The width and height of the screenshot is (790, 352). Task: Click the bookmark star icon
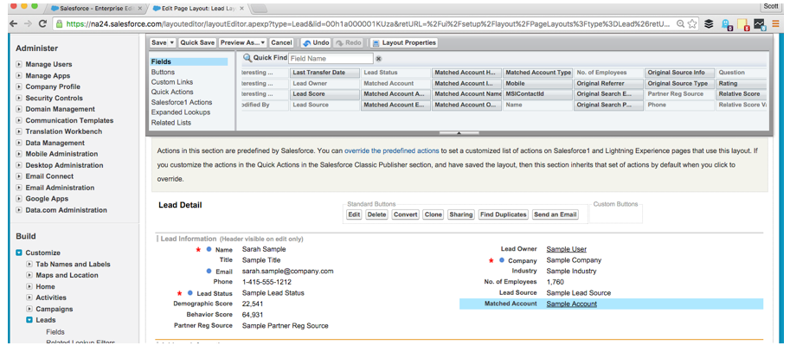coord(692,23)
